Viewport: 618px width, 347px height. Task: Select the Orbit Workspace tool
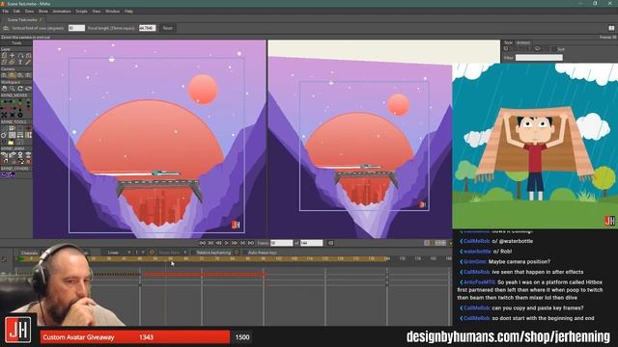coord(28,88)
